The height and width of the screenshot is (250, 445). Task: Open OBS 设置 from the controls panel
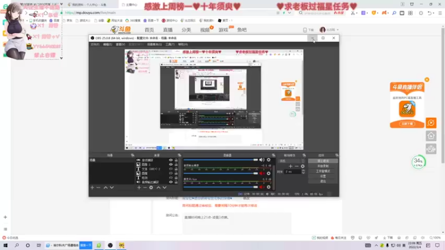(323, 176)
